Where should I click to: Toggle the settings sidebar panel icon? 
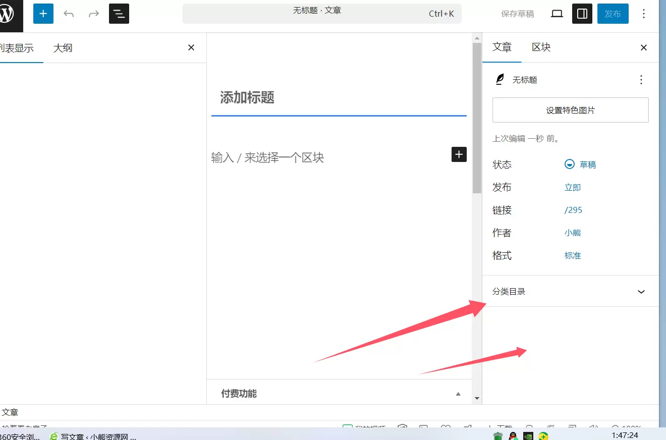(582, 14)
